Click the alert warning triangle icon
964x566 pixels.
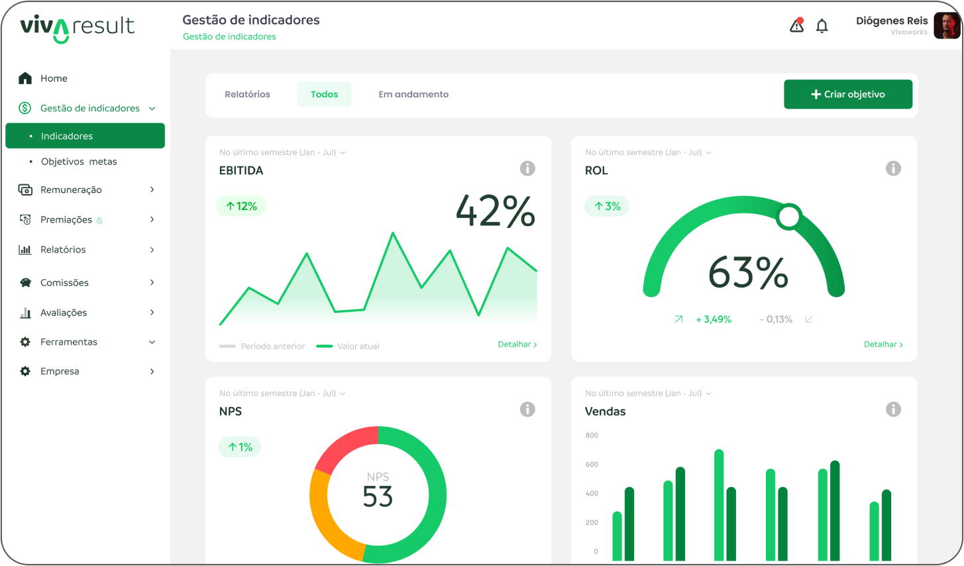796,26
